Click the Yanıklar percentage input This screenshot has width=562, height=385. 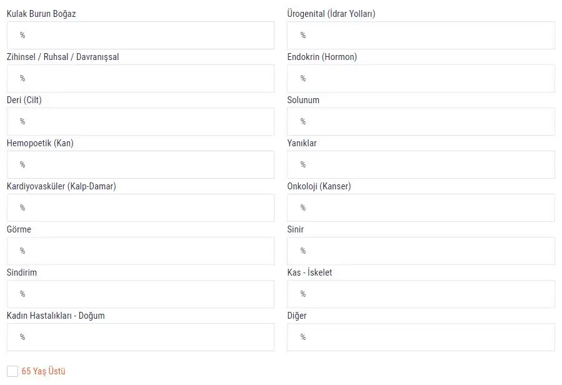tap(421, 164)
